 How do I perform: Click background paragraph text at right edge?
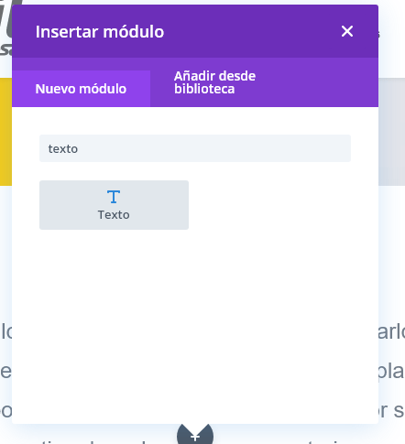click(391, 371)
